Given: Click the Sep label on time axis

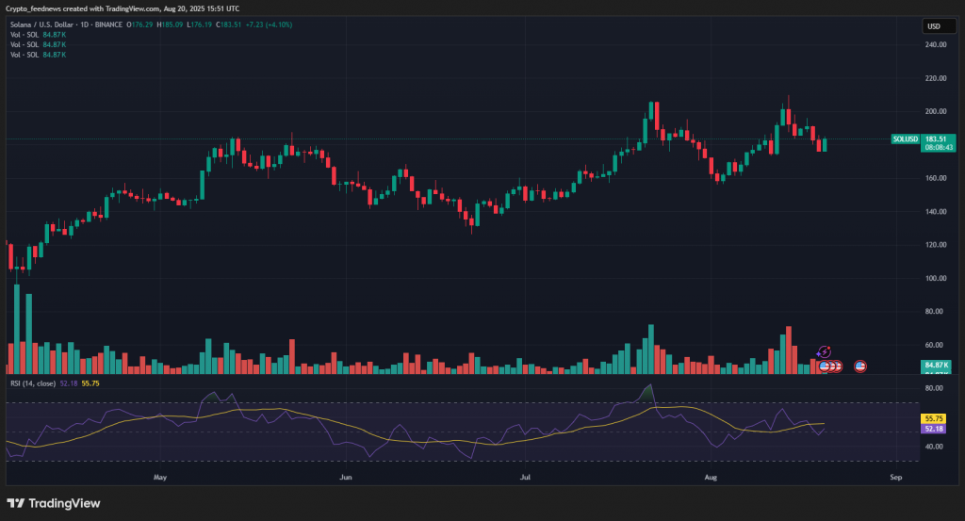Looking at the screenshot, I should click(895, 478).
